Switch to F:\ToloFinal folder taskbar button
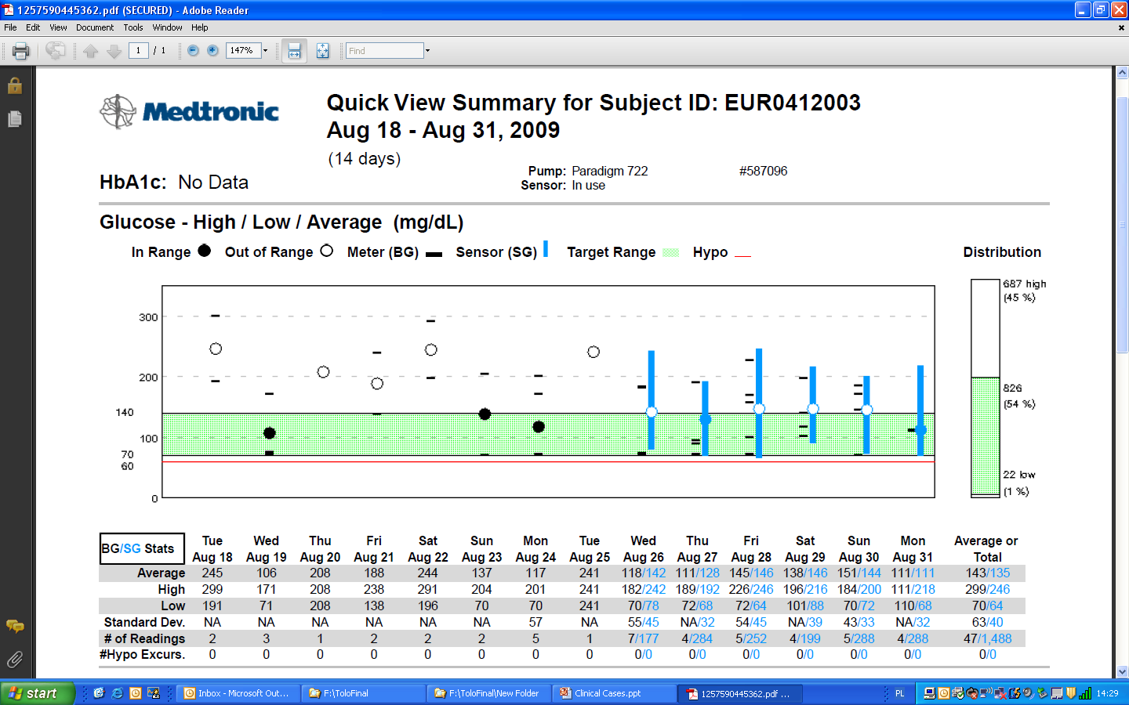Image resolution: width=1129 pixels, height=705 pixels. pyautogui.click(x=364, y=693)
